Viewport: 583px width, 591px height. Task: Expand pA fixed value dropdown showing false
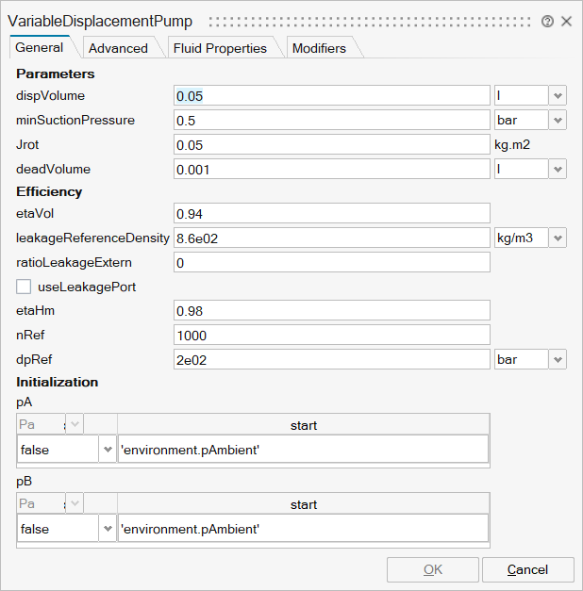107,450
